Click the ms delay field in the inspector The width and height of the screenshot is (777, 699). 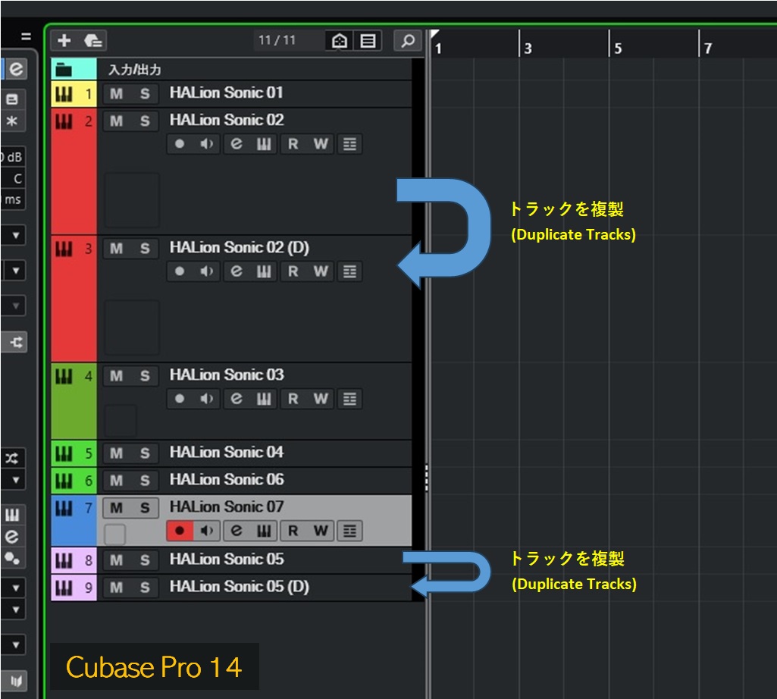[x=12, y=200]
